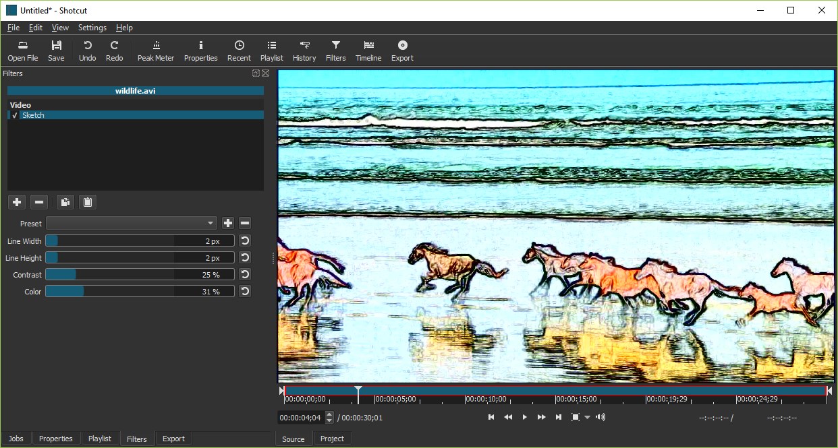This screenshot has height=448, width=838.
Task: Switch to the Jobs tab
Action: pos(16,439)
